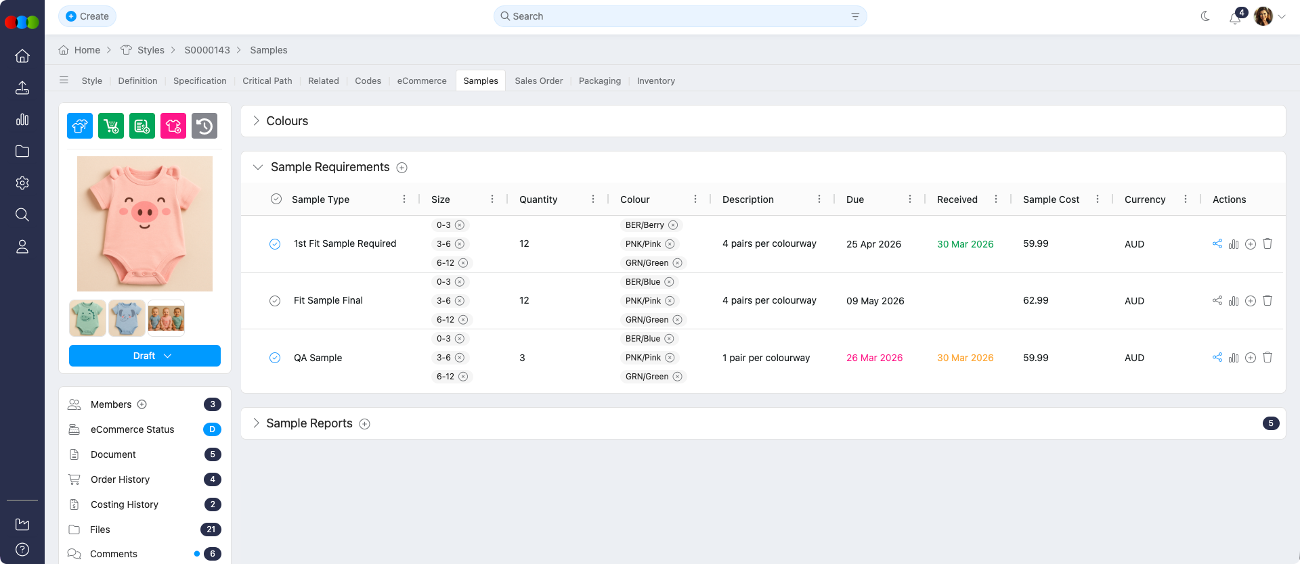This screenshot has height=564, width=1300.
Task: Click the green list-add icon button
Action: click(142, 126)
